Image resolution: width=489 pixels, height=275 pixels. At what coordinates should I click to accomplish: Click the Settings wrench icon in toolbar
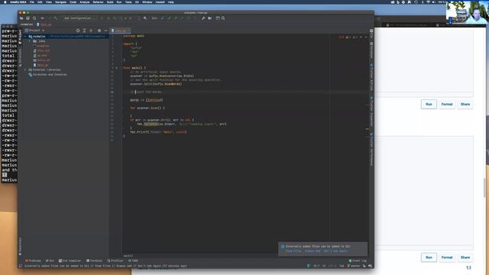pos(203,18)
